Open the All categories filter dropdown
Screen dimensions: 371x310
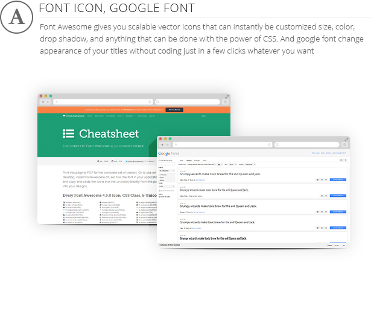(x=167, y=171)
